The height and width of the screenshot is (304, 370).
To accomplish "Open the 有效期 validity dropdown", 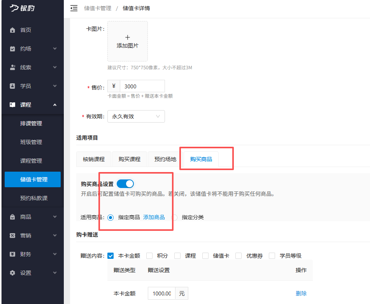I will click(136, 116).
